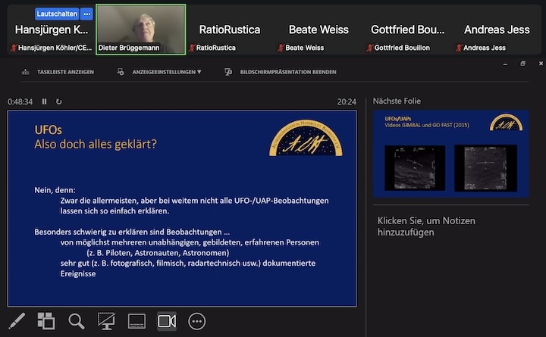Click muted microphone icon of Andreas Jess

(x=459, y=48)
